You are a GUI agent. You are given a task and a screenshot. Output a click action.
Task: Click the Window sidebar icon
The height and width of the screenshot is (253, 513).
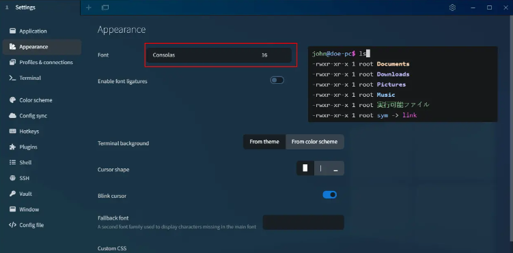[x=13, y=209]
